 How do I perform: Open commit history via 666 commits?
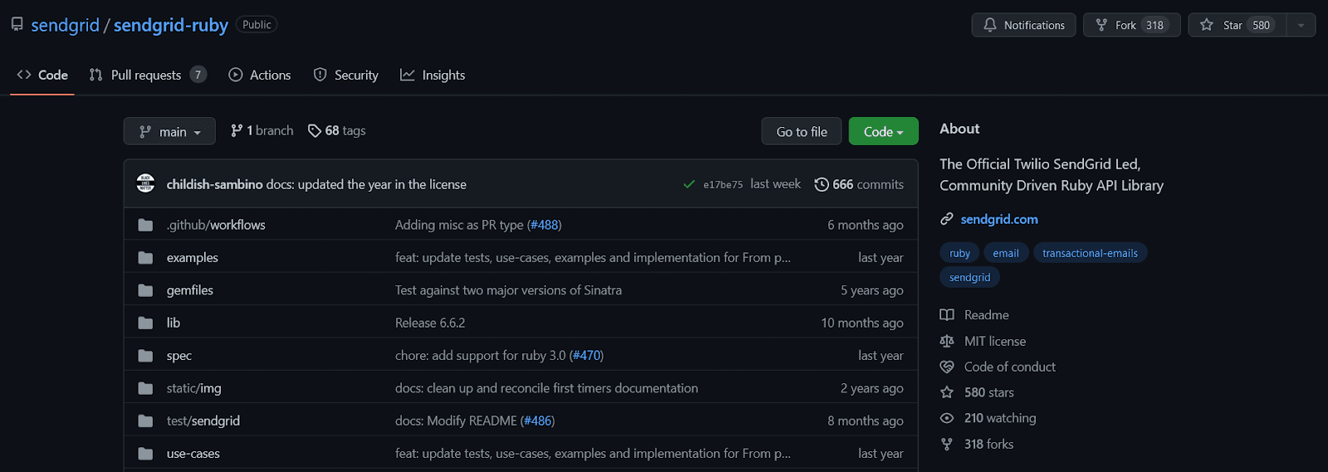(859, 184)
